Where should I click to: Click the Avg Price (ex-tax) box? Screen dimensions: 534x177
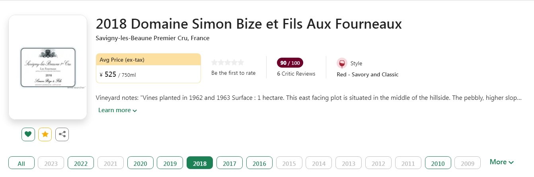pos(148,68)
